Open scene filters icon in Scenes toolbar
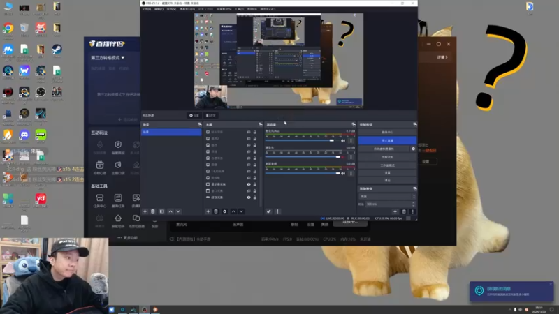The image size is (559, 314). click(x=161, y=211)
